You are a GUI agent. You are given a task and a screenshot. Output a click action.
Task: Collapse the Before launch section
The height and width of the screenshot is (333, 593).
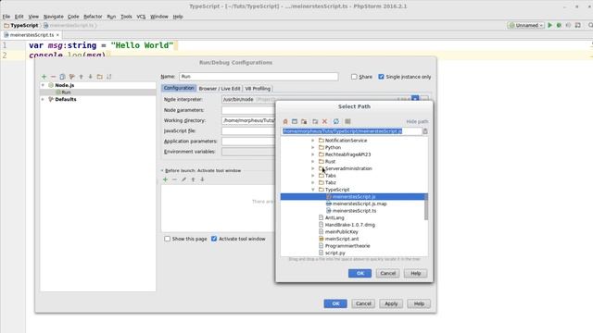162,170
